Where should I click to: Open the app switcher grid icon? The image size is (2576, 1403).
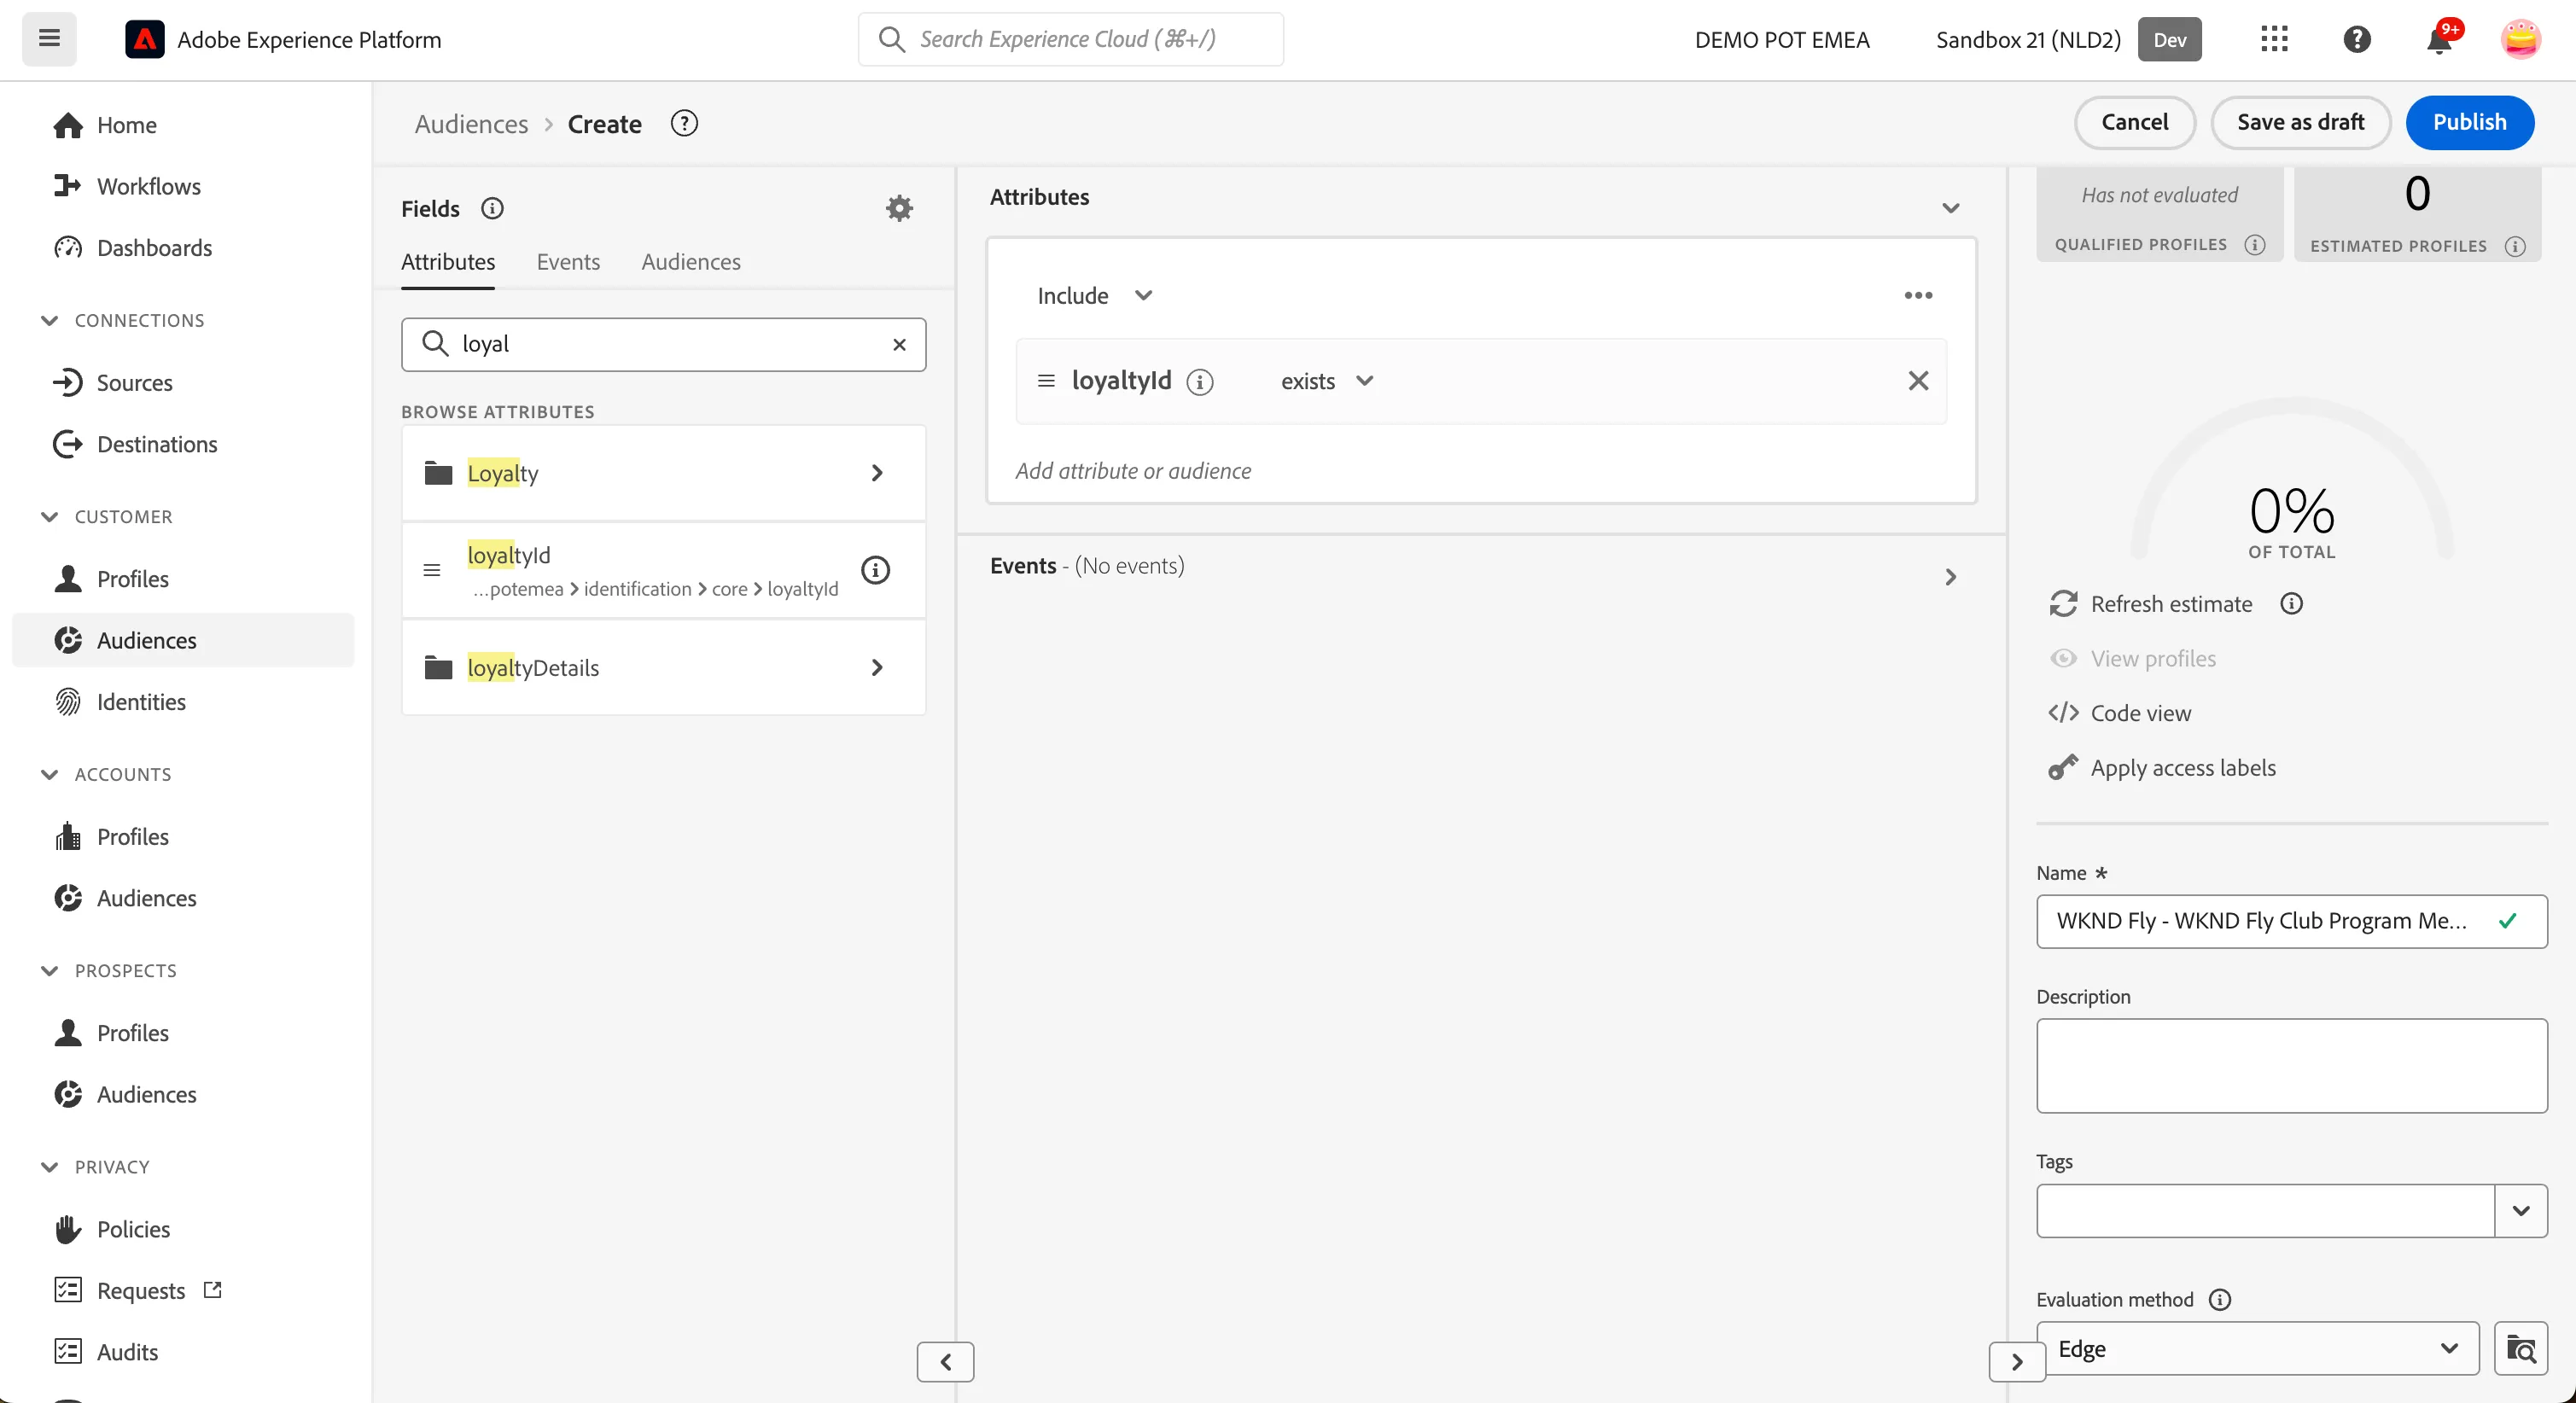point(2274,39)
